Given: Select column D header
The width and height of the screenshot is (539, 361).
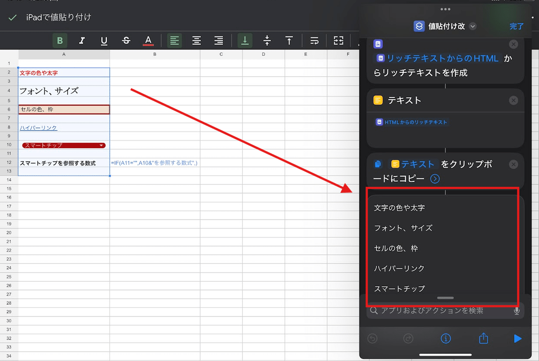Looking at the screenshot, I should 264,54.
